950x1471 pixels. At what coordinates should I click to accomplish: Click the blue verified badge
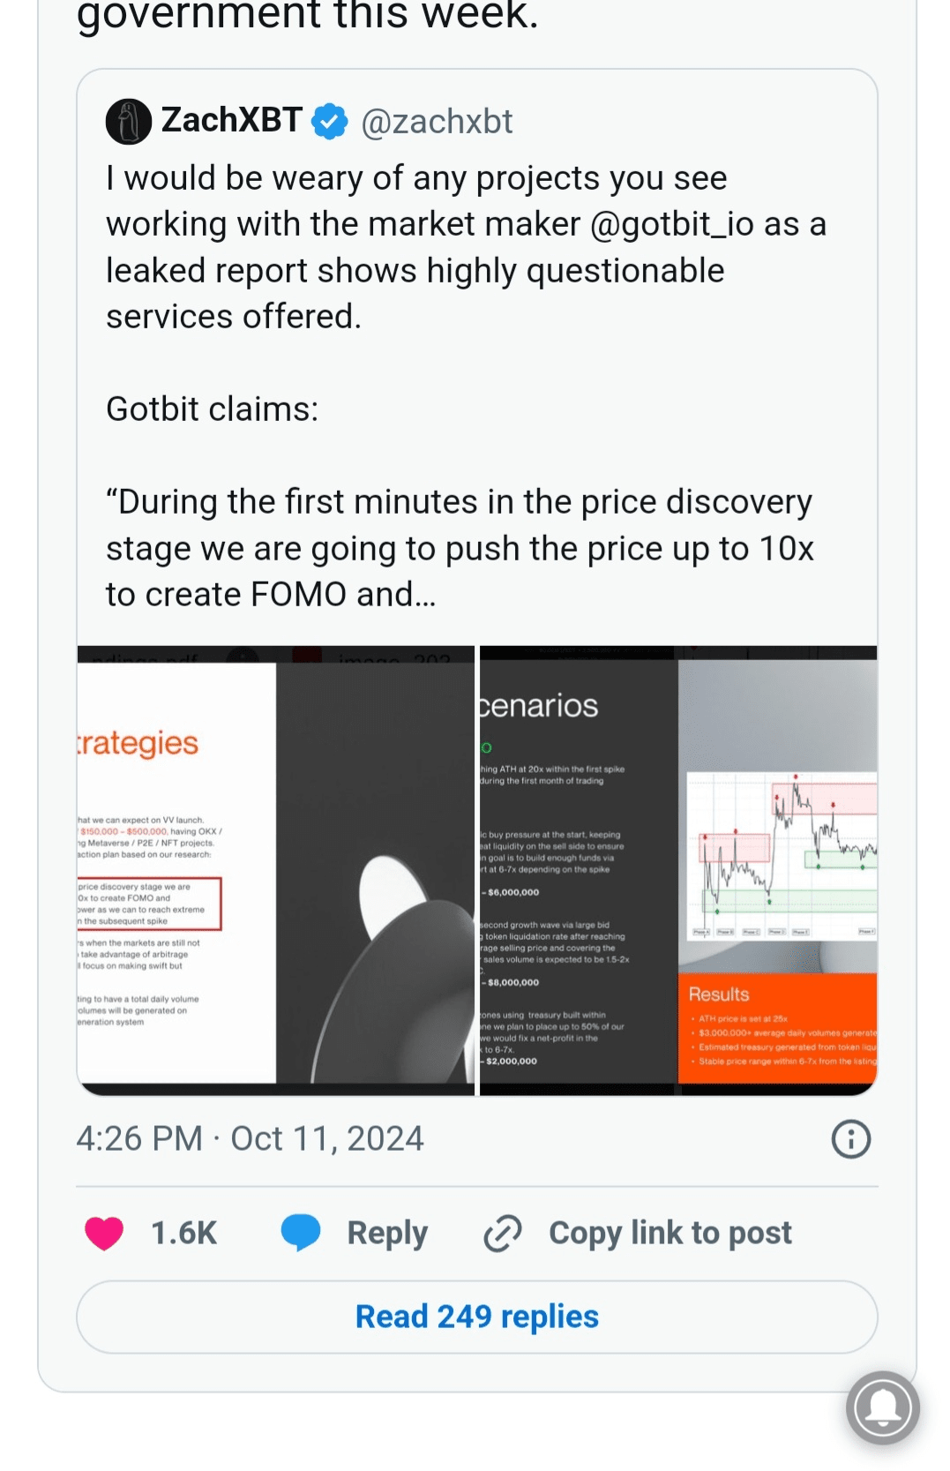pyautogui.click(x=331, y=122)
